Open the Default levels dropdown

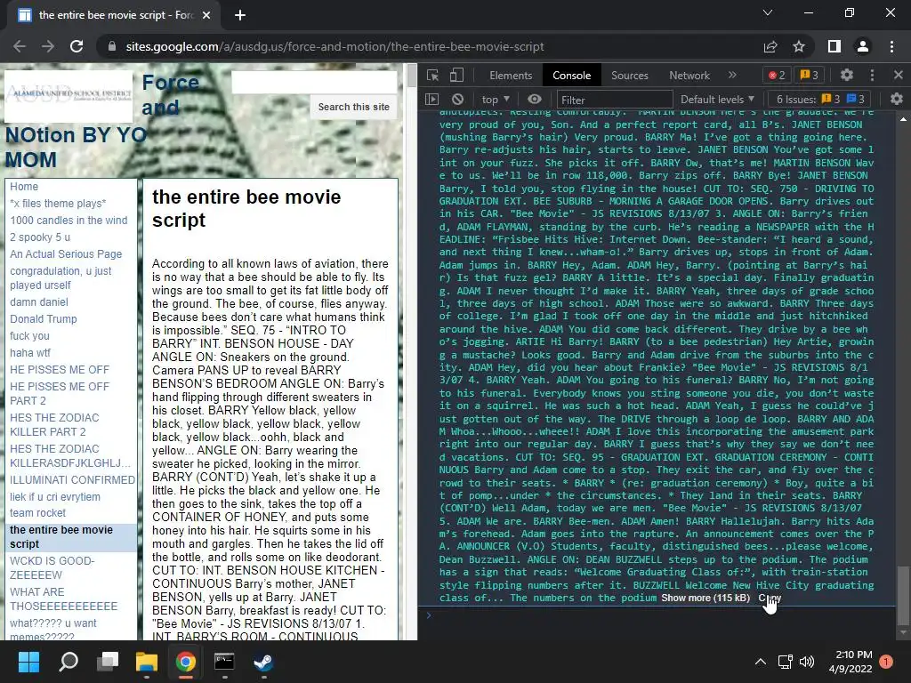click(718, 100)
